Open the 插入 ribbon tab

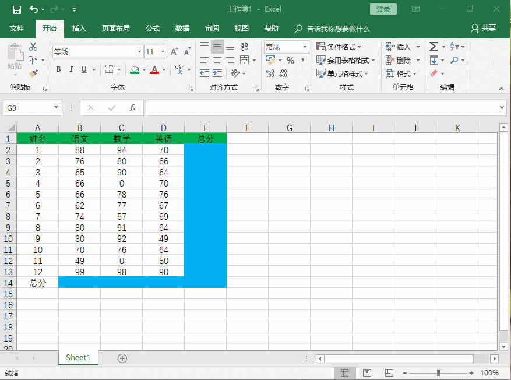click(x=79, y=29)
